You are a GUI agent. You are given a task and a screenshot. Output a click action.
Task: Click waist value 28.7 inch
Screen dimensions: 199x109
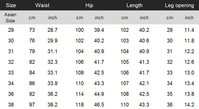pyautogui.click(x=52, y=30)
